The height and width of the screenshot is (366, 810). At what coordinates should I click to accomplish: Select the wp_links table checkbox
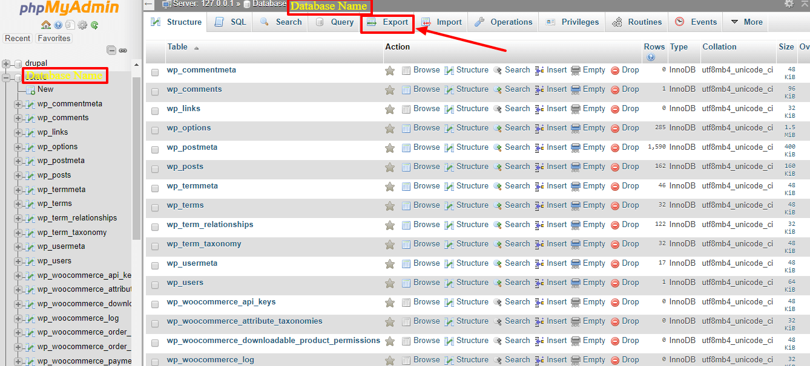(x=155, y=111)
